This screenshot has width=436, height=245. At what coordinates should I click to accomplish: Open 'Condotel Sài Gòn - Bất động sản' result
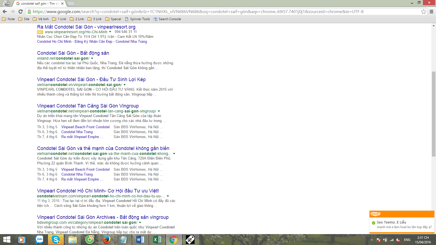[73, 53]
